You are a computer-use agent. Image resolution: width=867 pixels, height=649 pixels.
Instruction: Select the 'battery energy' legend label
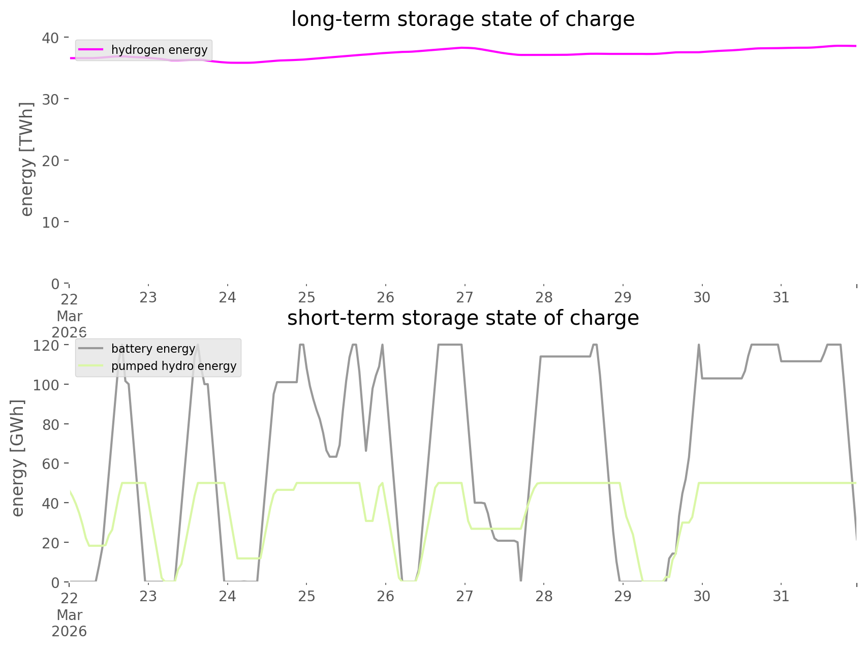pyautogui.click(x=153, y=349)
